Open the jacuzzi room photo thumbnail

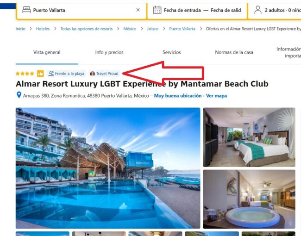coord(249,199)
